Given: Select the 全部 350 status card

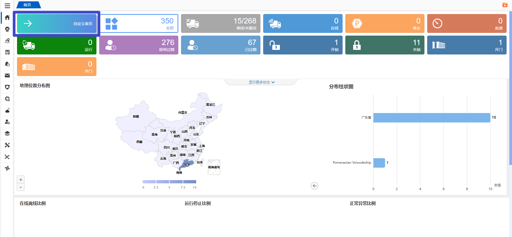Looking at the screenshot, I should 139,24.
